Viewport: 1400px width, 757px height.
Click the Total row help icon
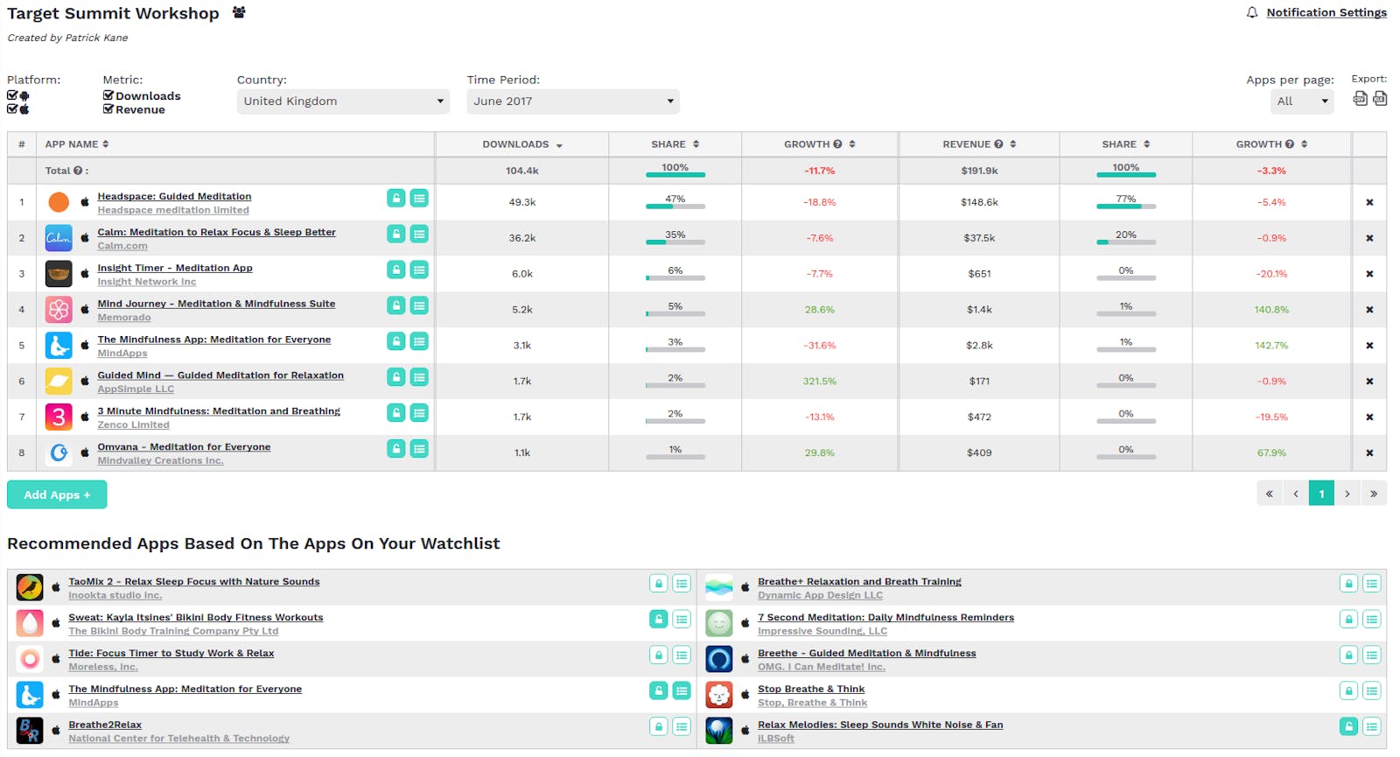[x=78, y=171]
